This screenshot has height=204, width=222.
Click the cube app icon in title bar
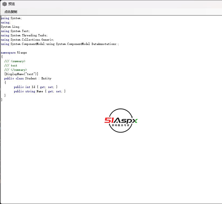click(4, 4)
